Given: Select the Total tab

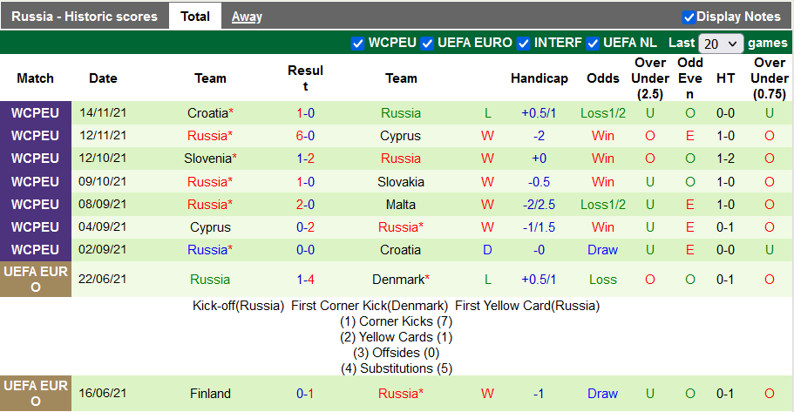Looking at the screenshot, I should coord(194,17).
